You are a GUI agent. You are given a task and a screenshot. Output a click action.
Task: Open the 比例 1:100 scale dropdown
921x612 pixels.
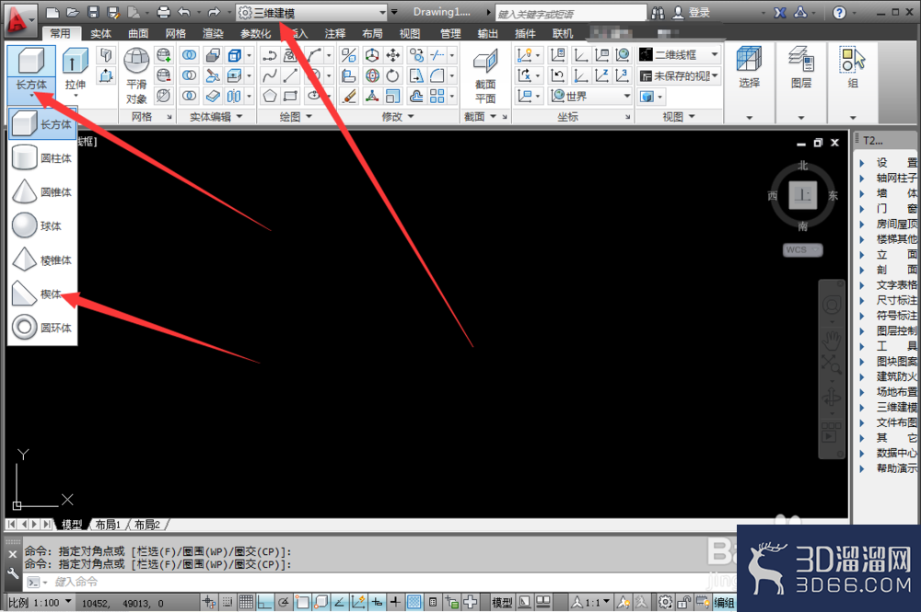point(40,603)
